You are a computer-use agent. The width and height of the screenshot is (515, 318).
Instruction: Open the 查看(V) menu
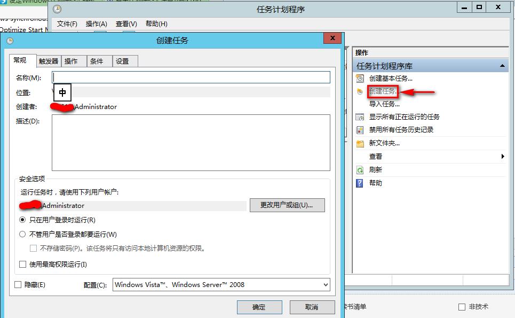[126, 24]
